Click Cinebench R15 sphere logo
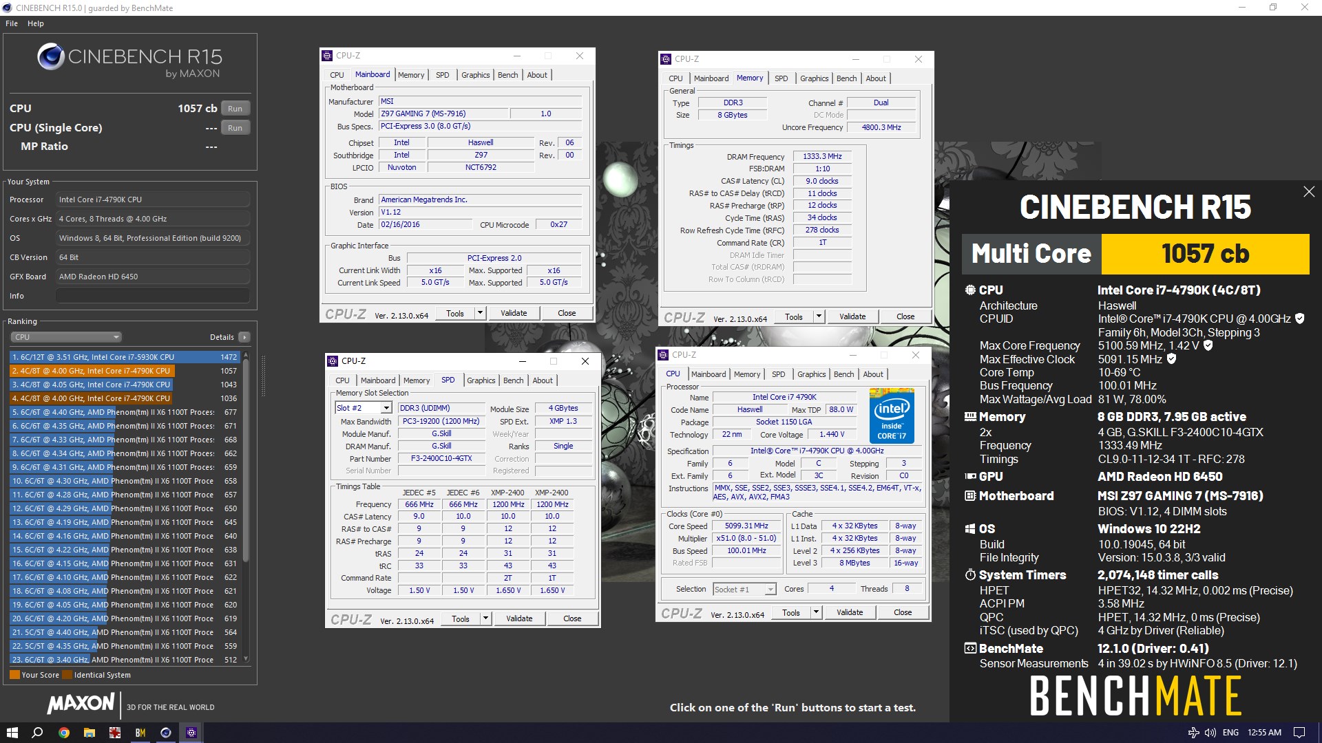 pyautogui.click(x=51, y=56)
